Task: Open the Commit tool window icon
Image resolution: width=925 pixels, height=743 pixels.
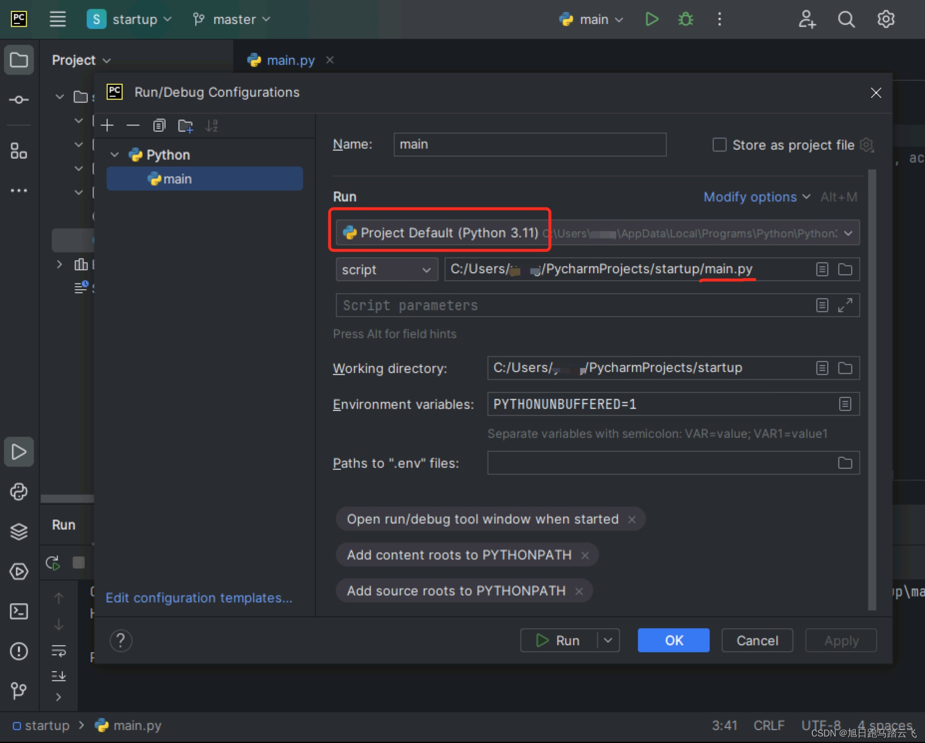Action: (19, 100)
